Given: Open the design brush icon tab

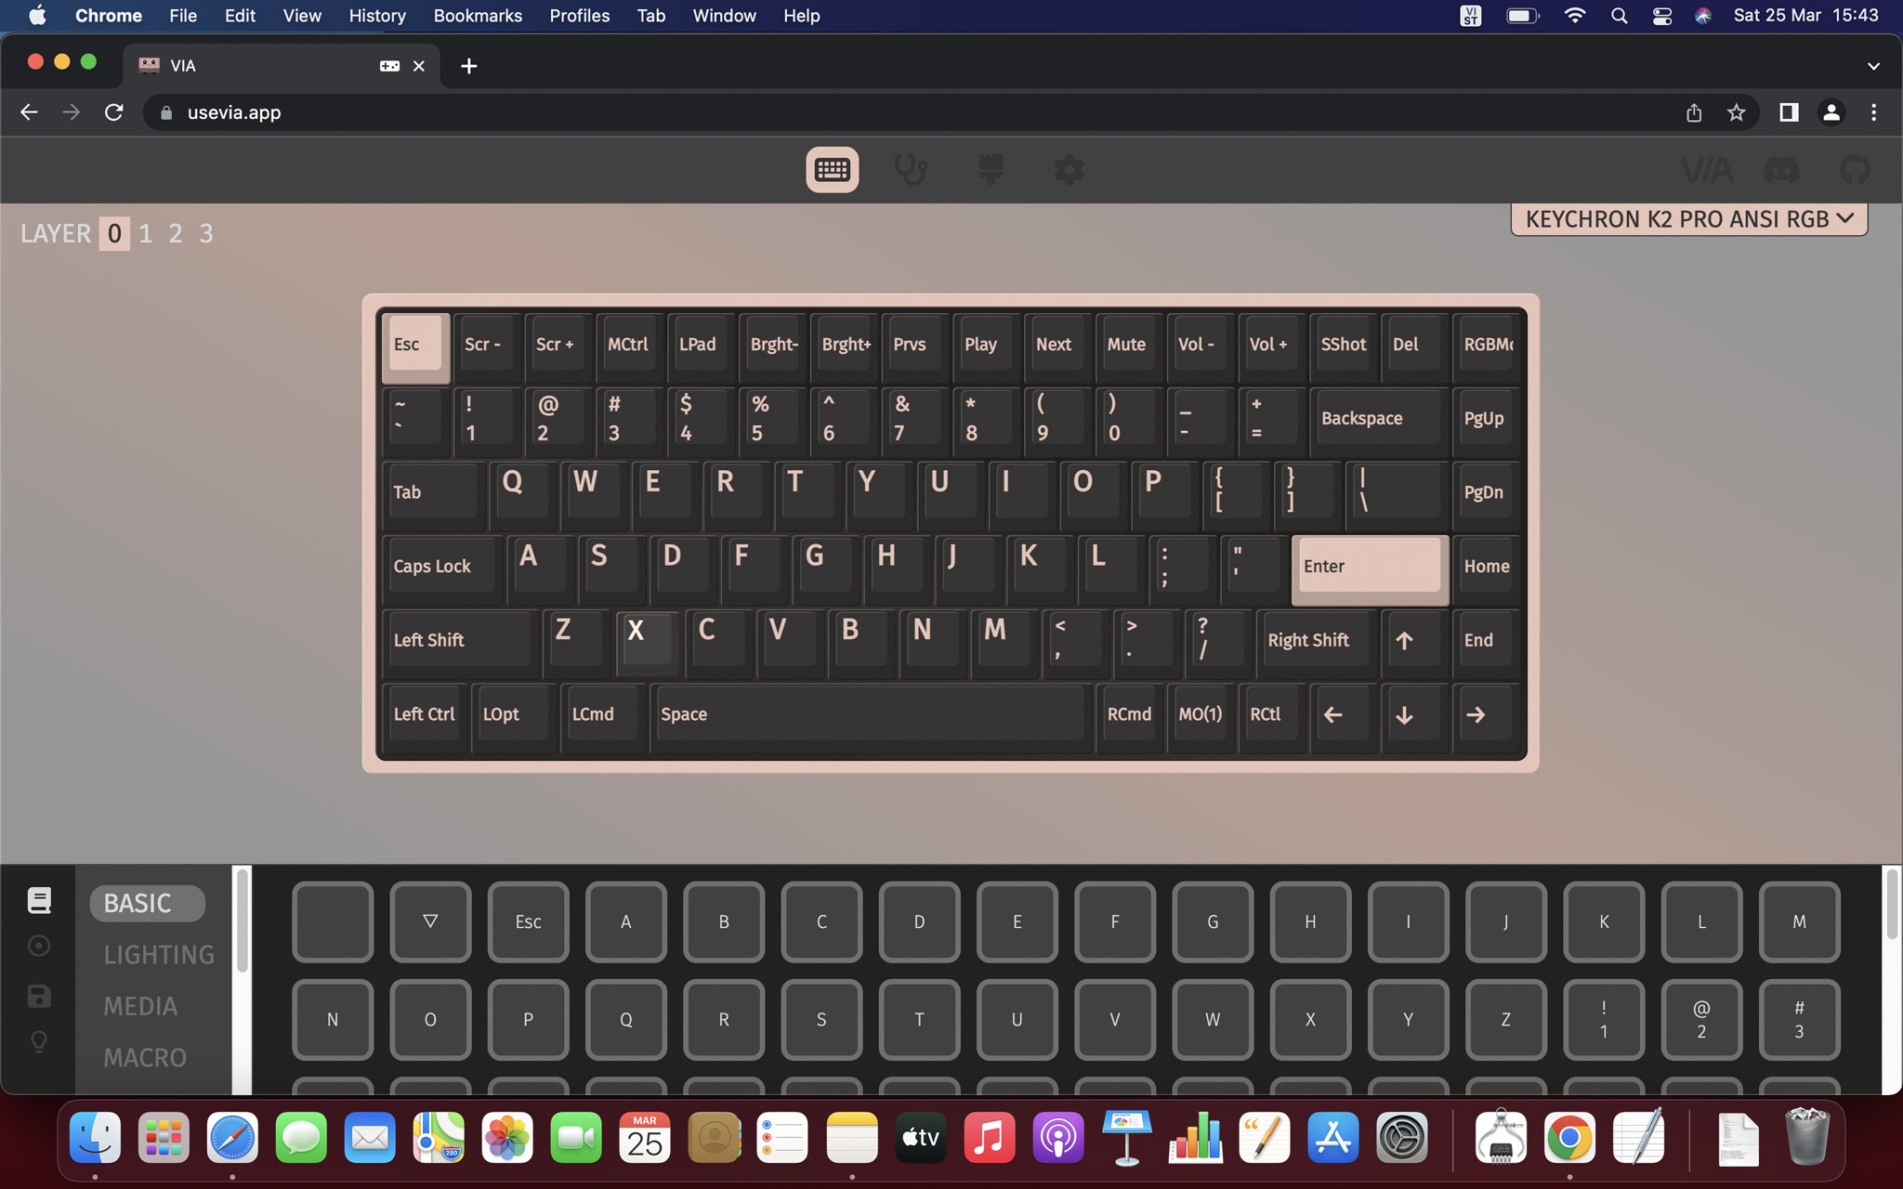Looking at the screenshot, I should click(991, 170).
